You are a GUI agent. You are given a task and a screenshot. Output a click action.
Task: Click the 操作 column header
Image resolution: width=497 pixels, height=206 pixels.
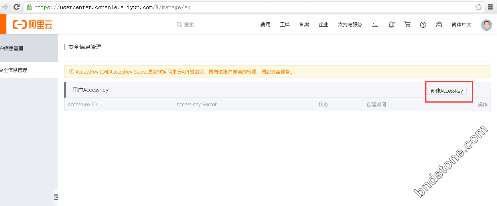(483, 105)
